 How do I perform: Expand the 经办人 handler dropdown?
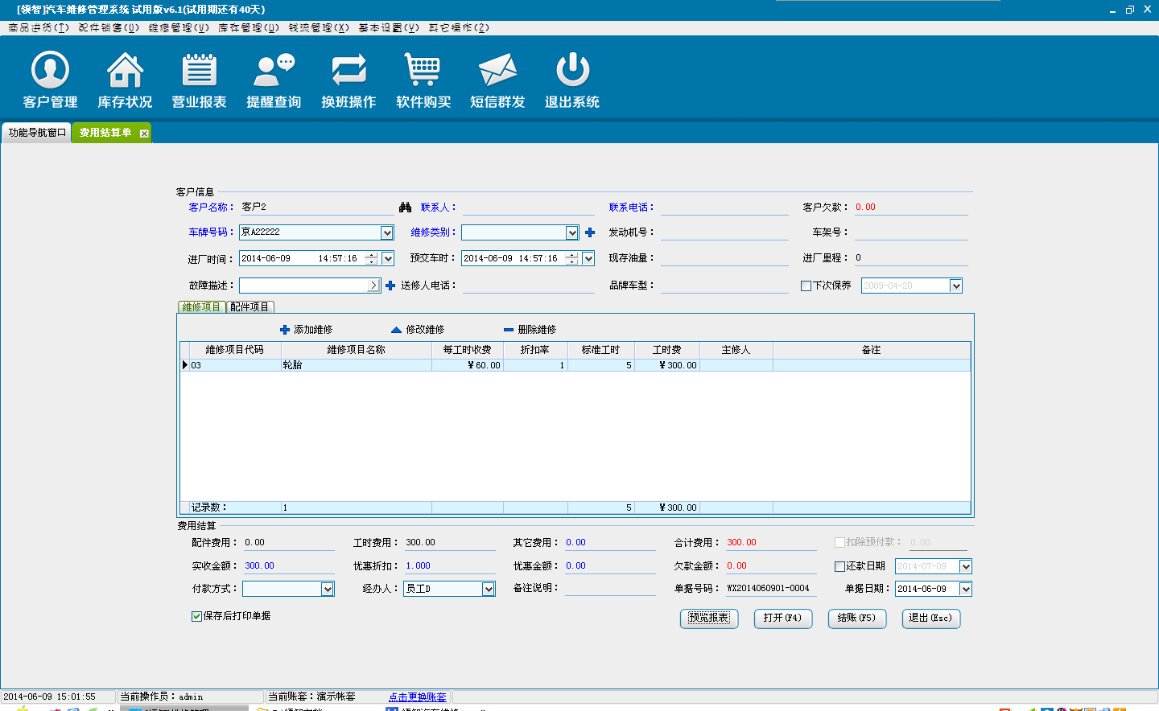(489, 590)
